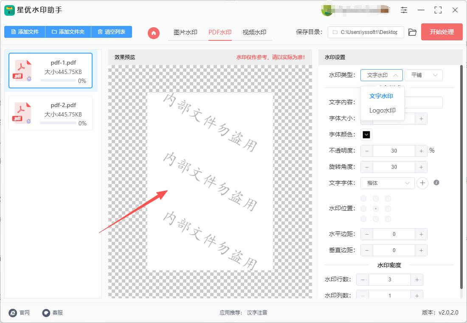Click the 清空列表 button
The height and width of the screenshot is (323, 467).
coord(111,31)
